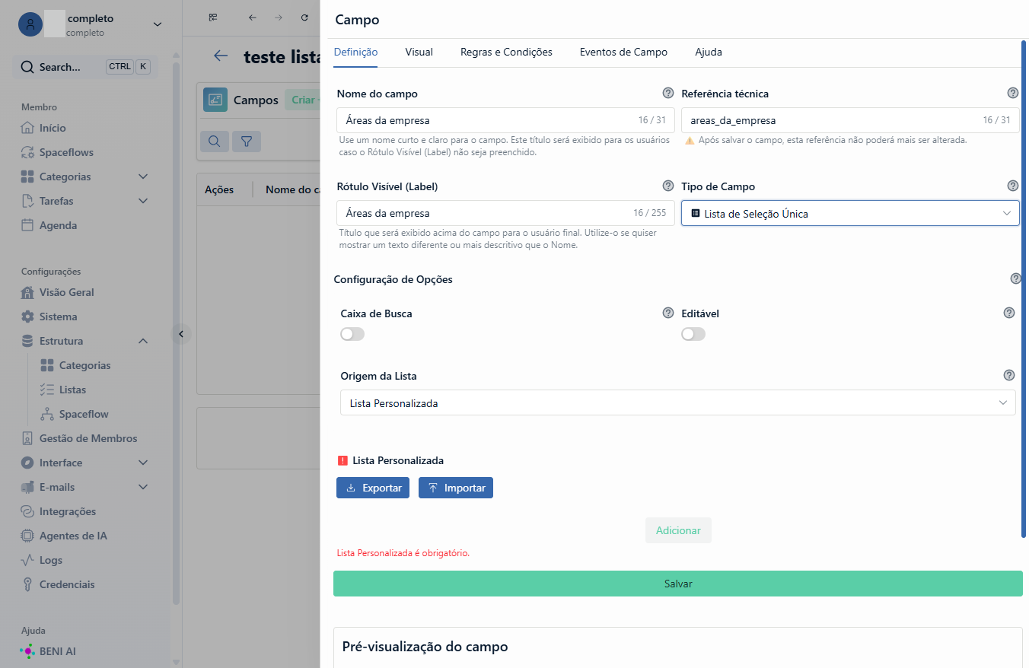Switch to the Visual tab

coord(419,52)
